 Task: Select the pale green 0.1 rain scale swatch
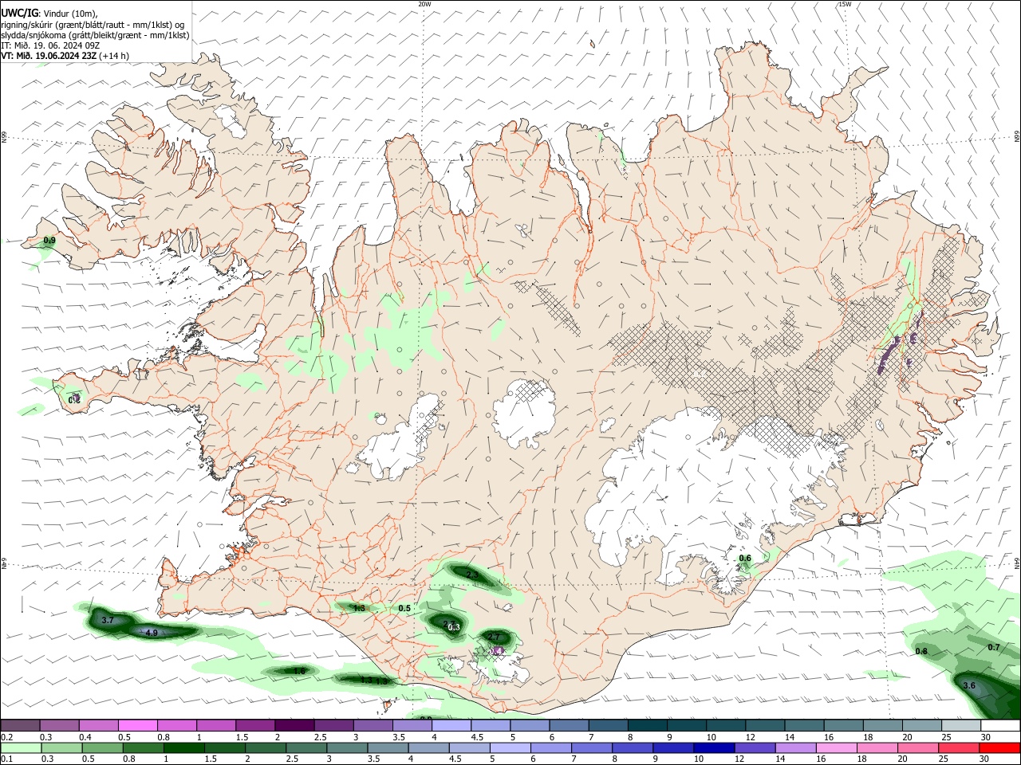point(20,748)
